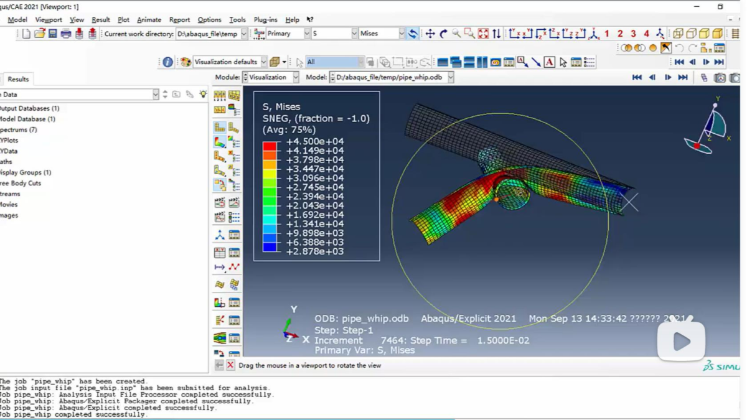Go back with the prompt area arrow

[x=219, y=365]
